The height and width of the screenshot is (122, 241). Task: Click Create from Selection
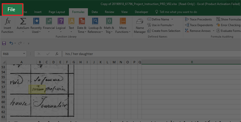[164, 31]
